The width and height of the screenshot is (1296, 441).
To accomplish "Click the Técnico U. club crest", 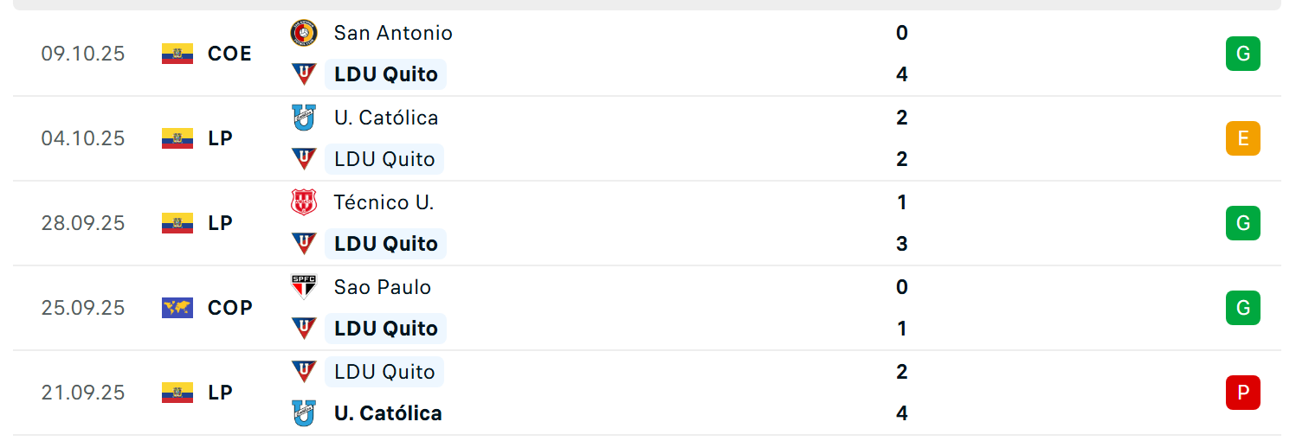I will click(304, 202).
